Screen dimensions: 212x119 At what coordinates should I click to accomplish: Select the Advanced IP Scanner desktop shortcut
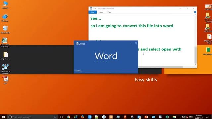(5, 69)
